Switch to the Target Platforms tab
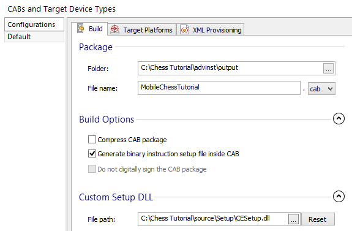352x231 pixels. [x=142, y=29]
